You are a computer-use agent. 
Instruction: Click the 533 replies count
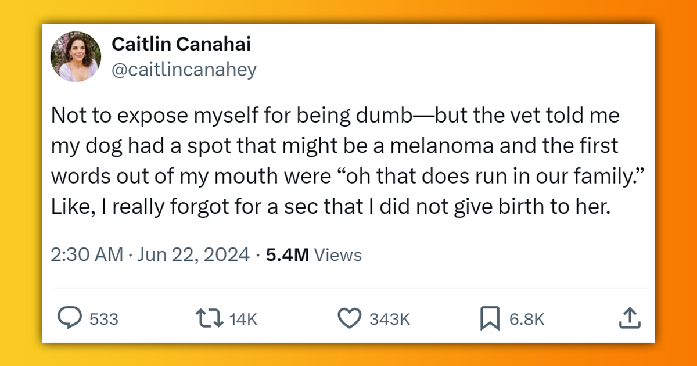point(105,319)
